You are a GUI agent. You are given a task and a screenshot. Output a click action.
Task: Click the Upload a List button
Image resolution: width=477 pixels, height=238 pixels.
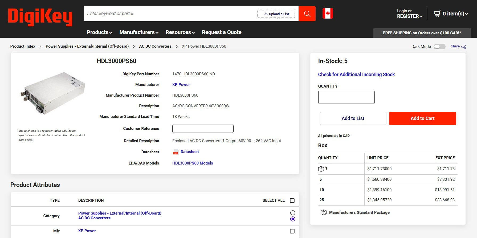(276, 14)
